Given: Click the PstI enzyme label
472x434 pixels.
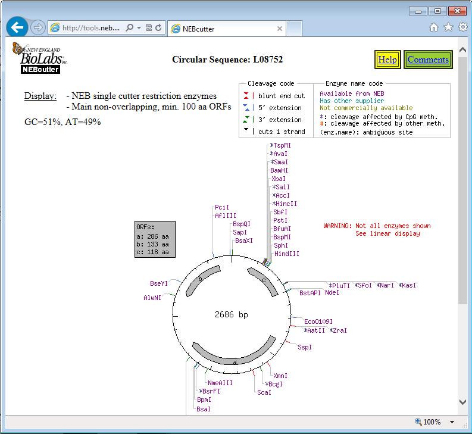Looking at the screenshot, I should pyautogui.click(x=280, y=220).
